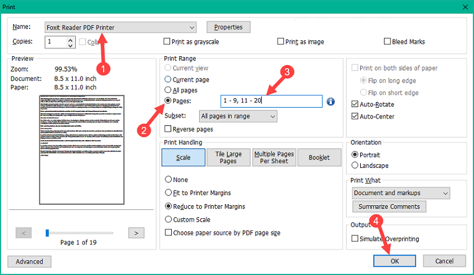
Task: Enable the Bleed Marks checkbox
Action: pyautogui.click(x=387, y=42)
